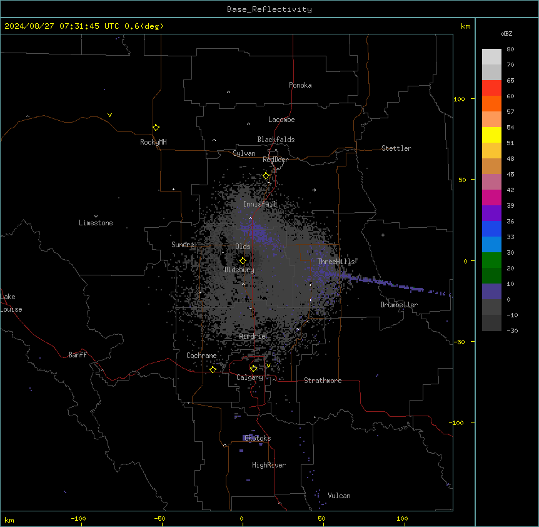Click the Drumheller city label
This screenshot has width=539, height=527.
tap(399, 305)
